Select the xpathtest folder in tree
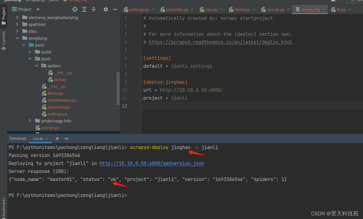 pos(37,24)
